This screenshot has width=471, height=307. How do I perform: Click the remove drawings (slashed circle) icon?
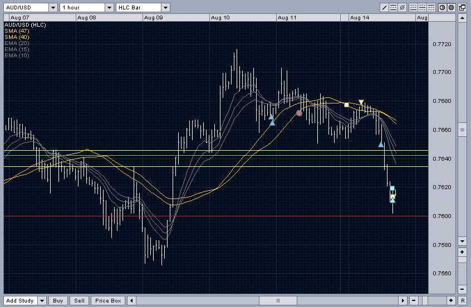(x=402, y=7)
